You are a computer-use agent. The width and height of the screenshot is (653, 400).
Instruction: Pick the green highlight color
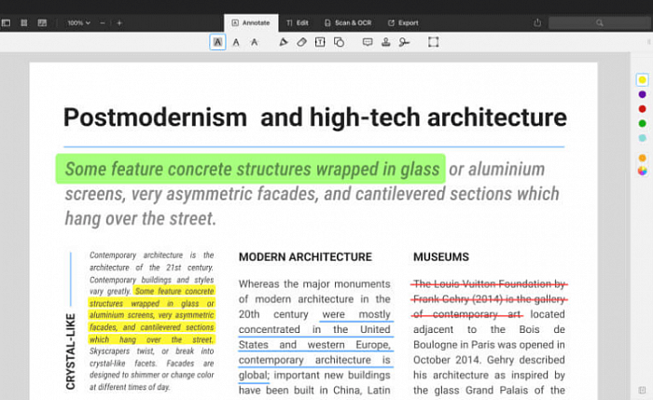click(642, 124)
